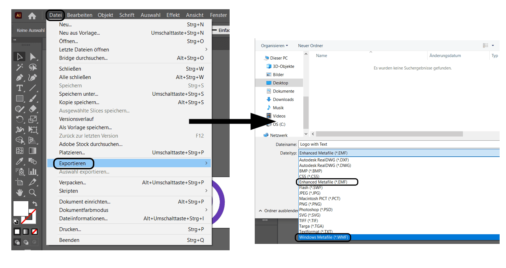This screenshot has height=268, width=506.
Task: Select the Rotate tool
Action: coord(20,119)
